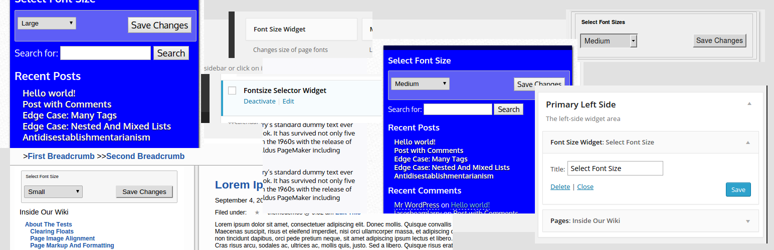Collapse the Font Size Widget settings arrow
774x250 pixels.
click(x=747, y=142)
